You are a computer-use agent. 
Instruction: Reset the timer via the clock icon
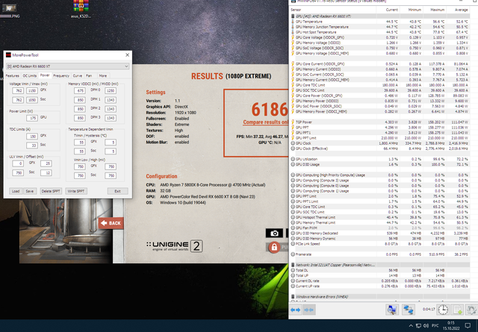(443, 310)
